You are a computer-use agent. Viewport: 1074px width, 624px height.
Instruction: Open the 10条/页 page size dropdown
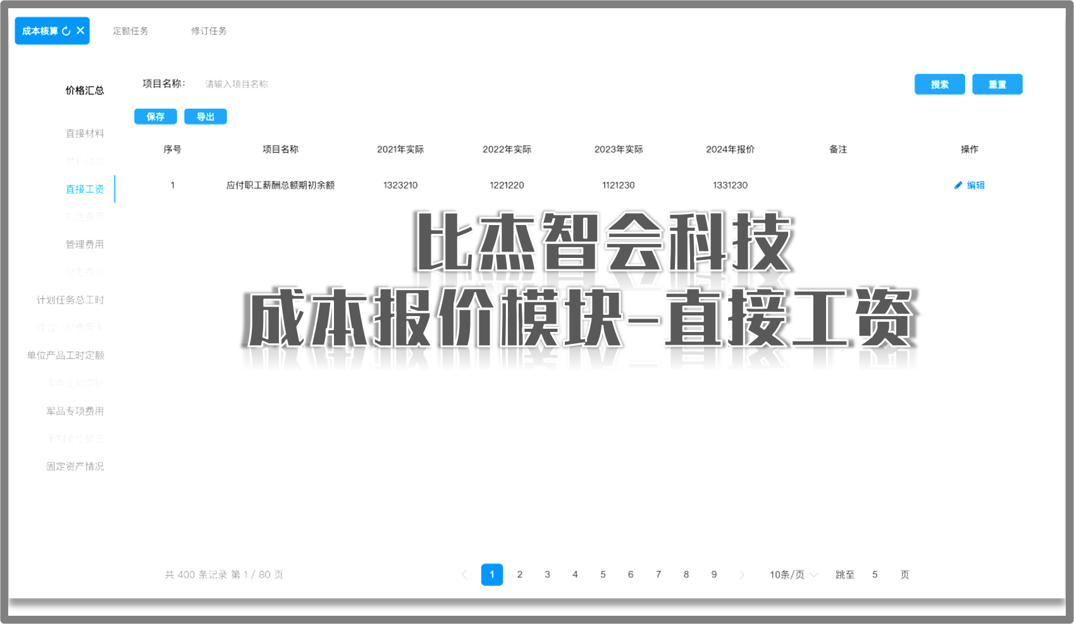[794, 575]
